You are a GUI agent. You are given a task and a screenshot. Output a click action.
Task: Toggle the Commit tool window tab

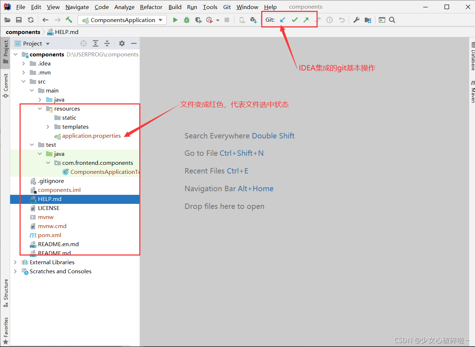[x=5, y=86]
